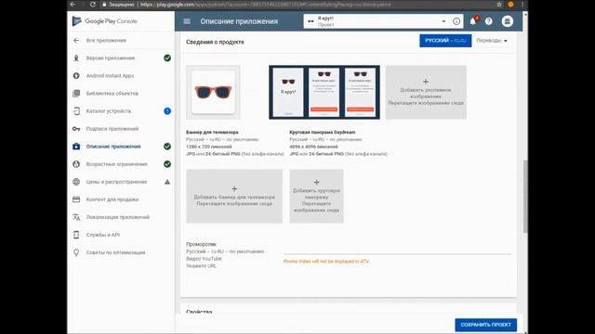Click the 'Службы и API' sidebar icon

pyautogui.click(x=76, y=235)
